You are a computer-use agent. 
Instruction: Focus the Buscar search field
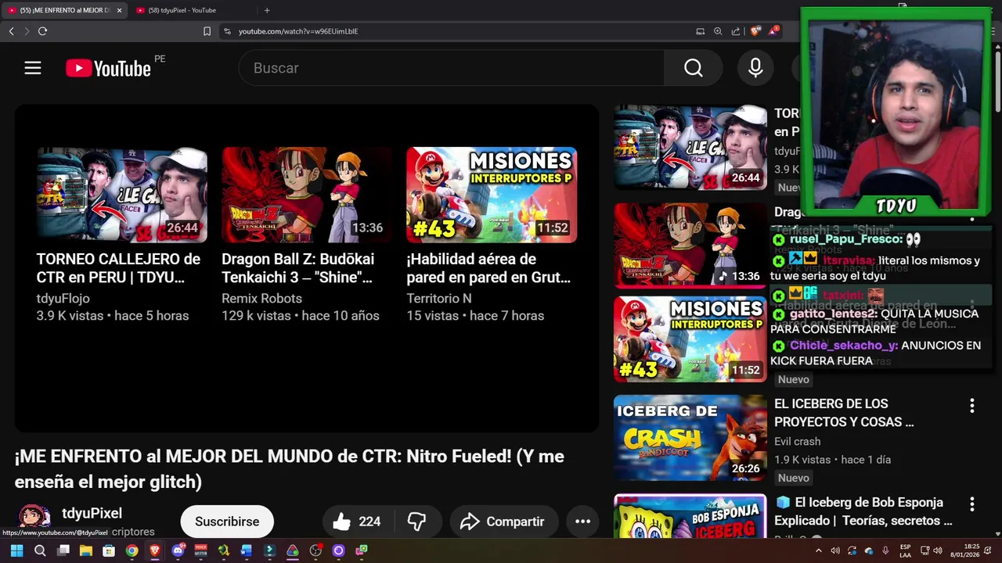pyautogui.click(x=452, y=68)
